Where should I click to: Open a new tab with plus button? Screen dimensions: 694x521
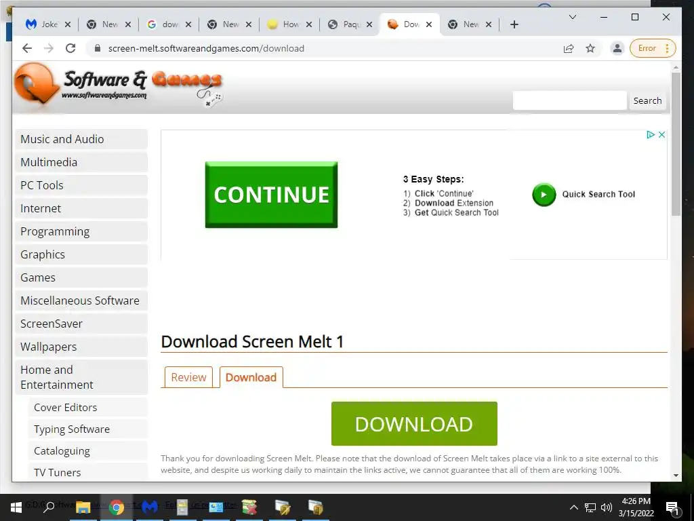514,24
